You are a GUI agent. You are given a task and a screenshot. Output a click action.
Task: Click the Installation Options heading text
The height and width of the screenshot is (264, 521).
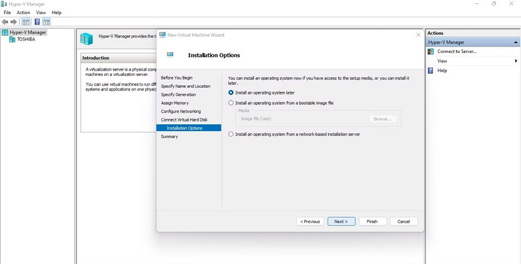coord(214,55)
